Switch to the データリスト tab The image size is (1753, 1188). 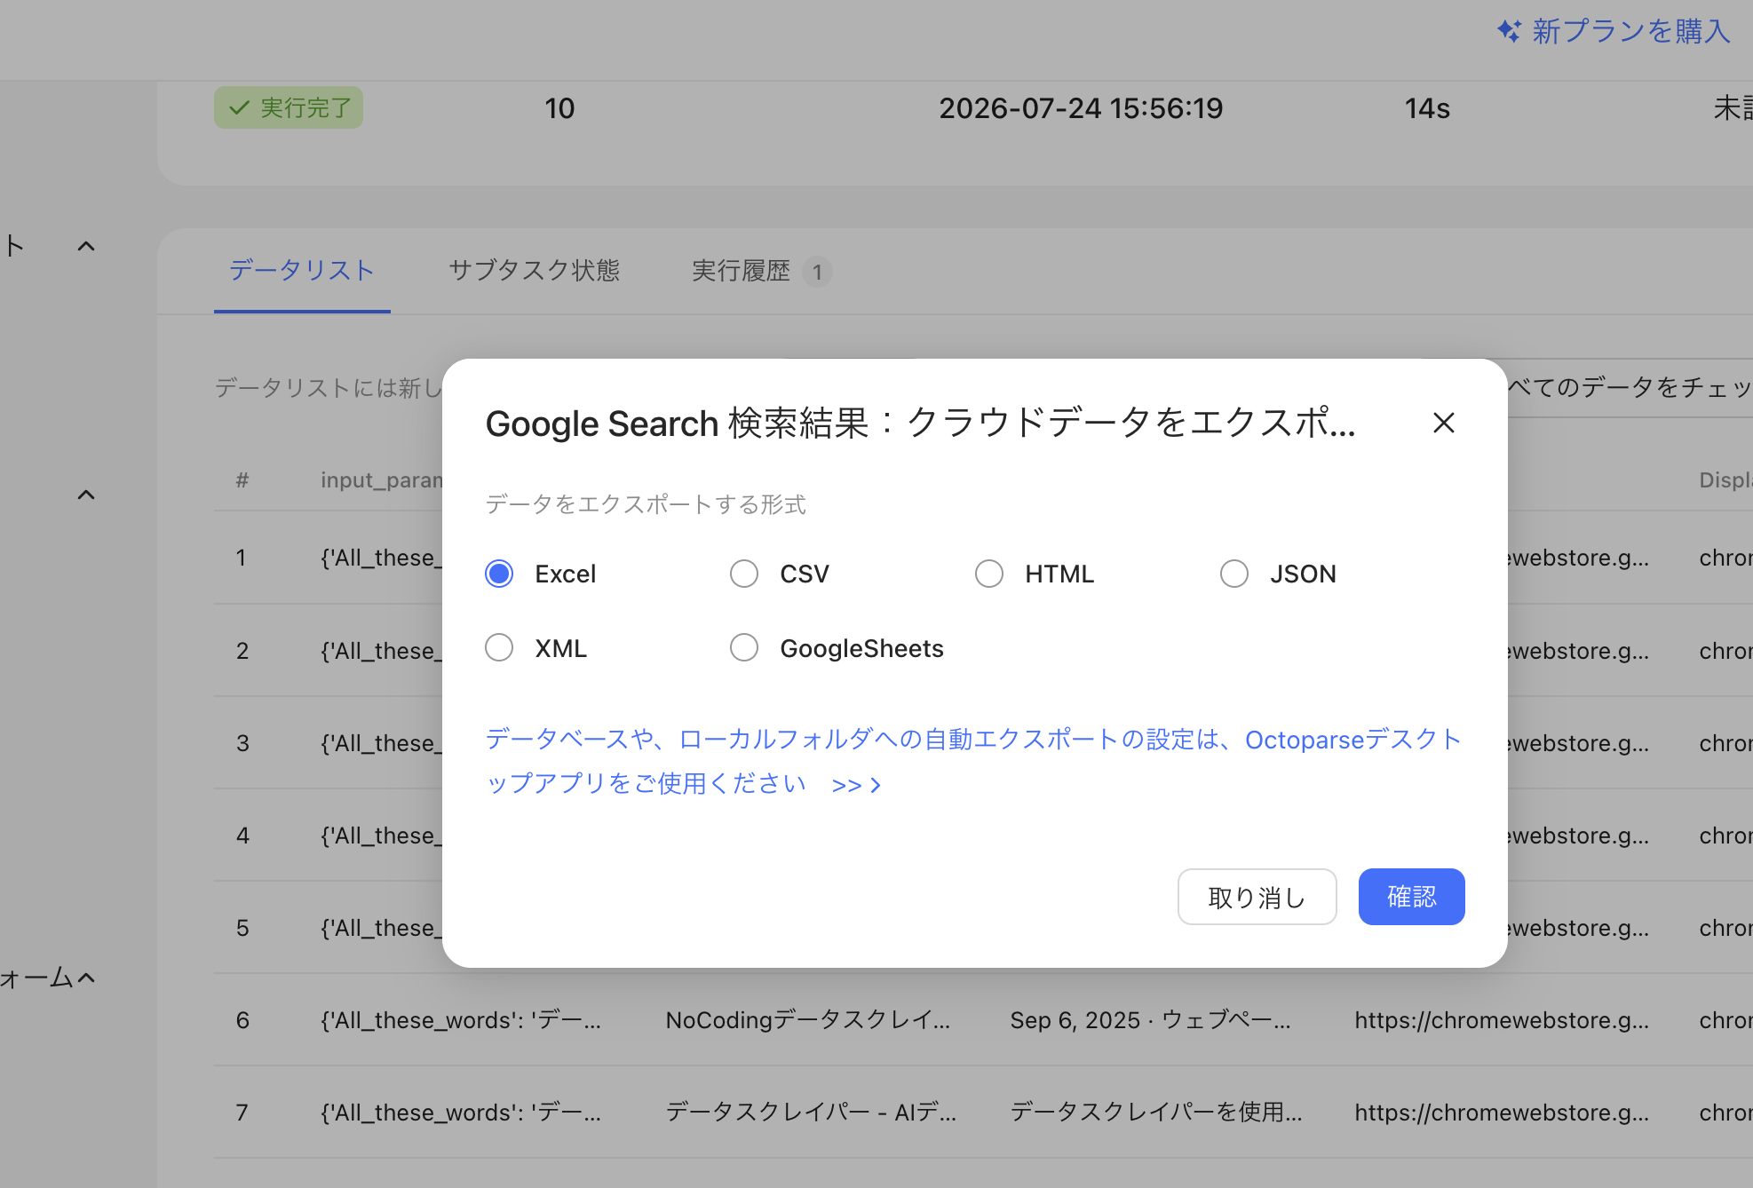302,270
